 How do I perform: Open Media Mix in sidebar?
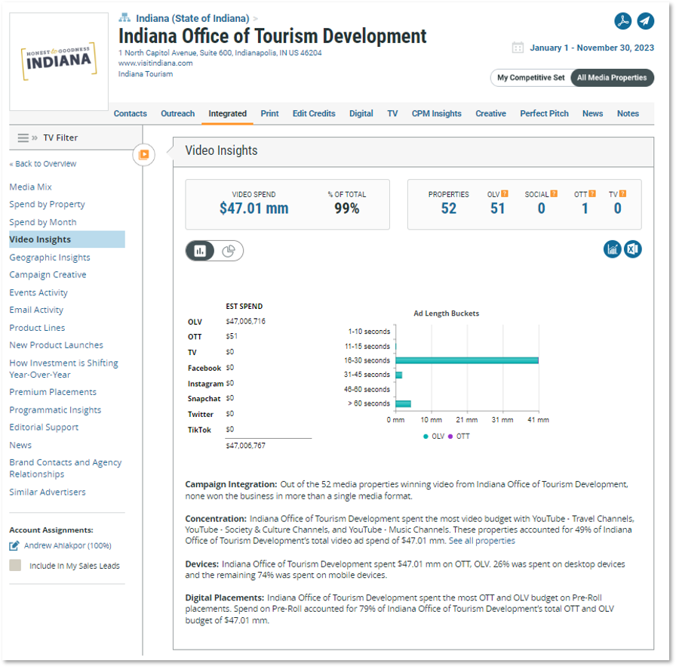[31, 187]
